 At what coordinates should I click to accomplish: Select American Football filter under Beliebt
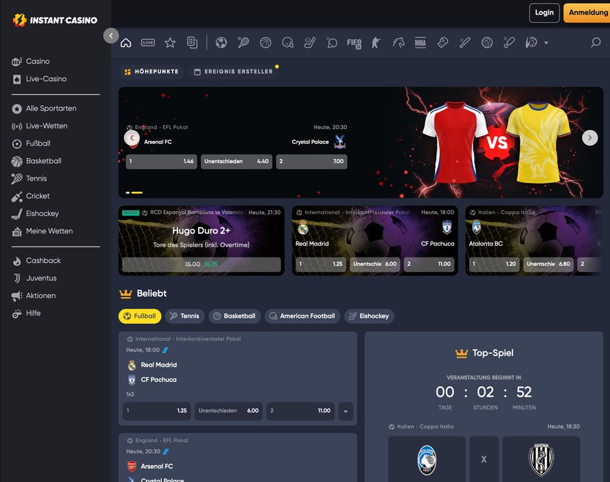coord(303,316)
